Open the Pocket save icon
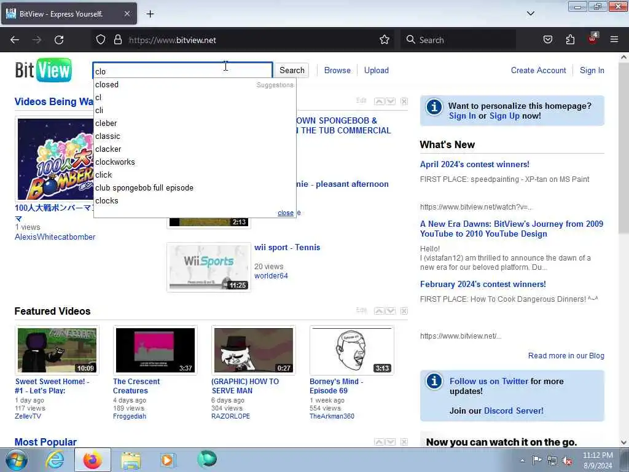The width and height of the screenshot is (629, 472). (x=547, y=40)
